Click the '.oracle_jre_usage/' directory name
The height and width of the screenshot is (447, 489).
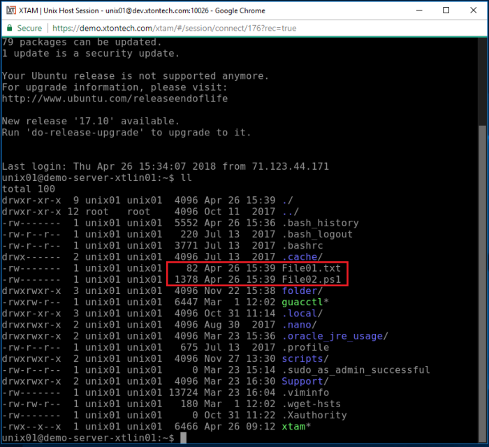pos(335,336)
